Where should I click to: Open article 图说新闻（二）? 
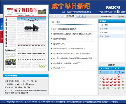pyautogui.click(x=59, y=68)
